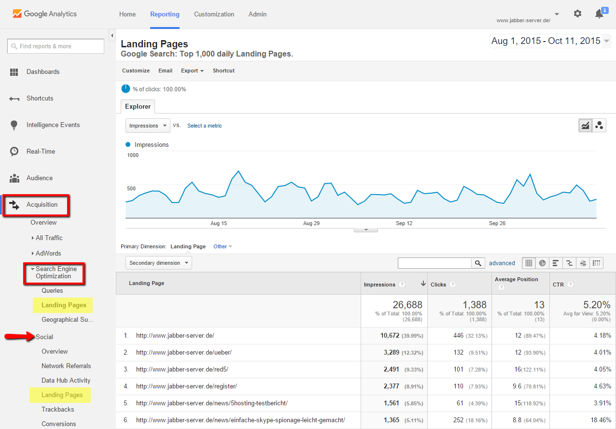616x429 pixels.
Task: Open Trackbacks report
Action: (x=57, y=409)
